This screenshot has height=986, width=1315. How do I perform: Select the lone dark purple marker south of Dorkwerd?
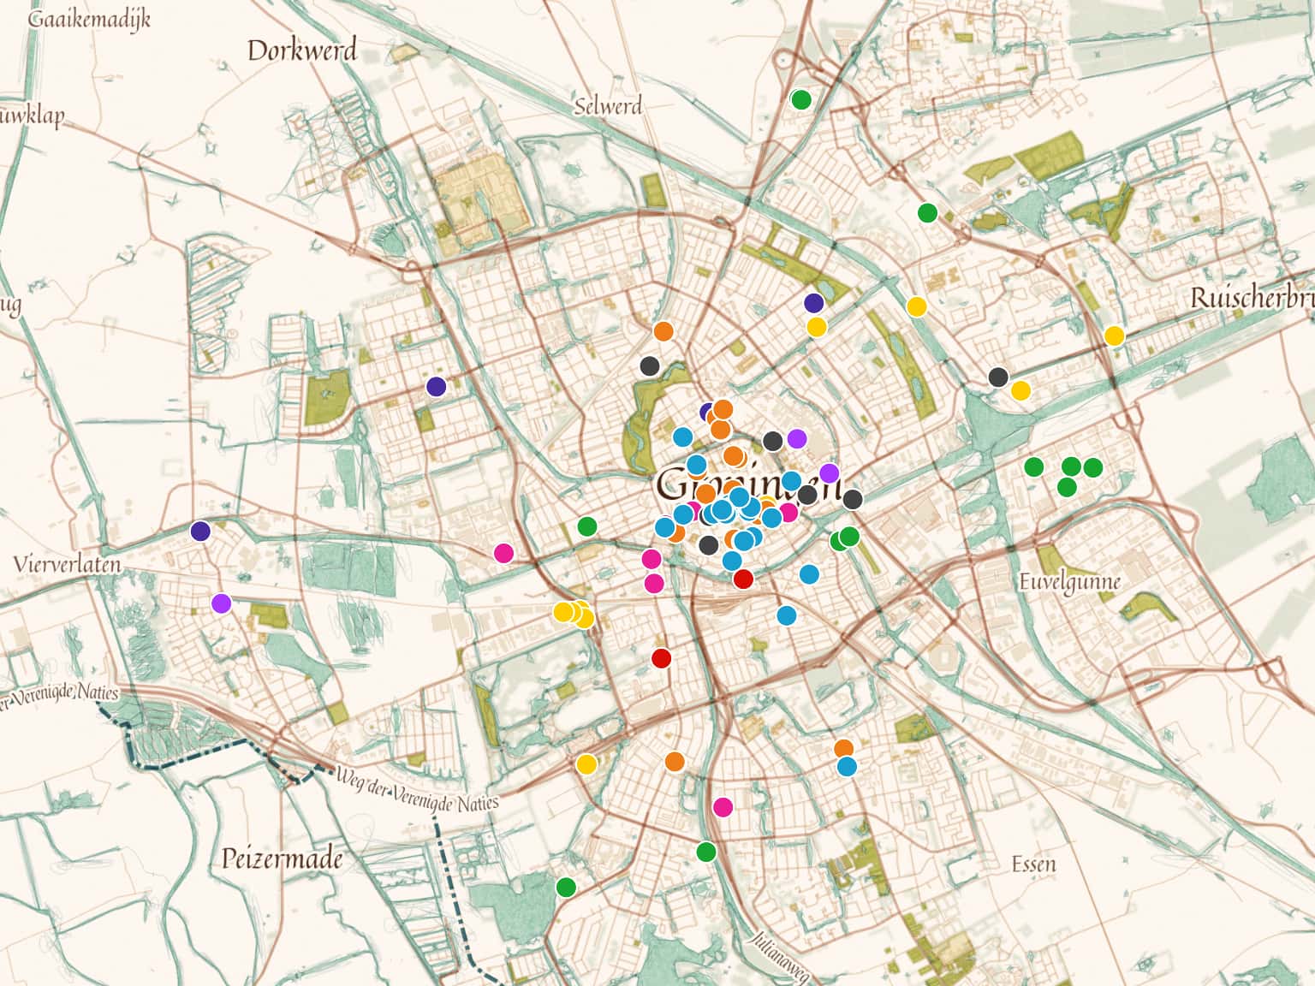point(437,386)
